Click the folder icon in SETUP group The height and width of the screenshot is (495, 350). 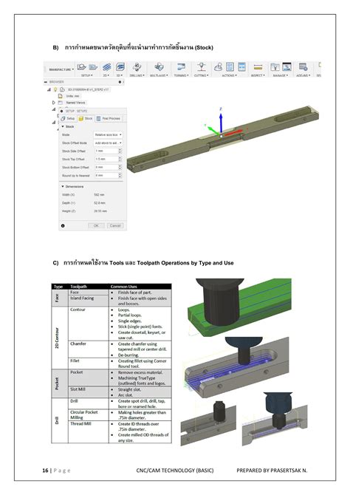coord(93,67)
